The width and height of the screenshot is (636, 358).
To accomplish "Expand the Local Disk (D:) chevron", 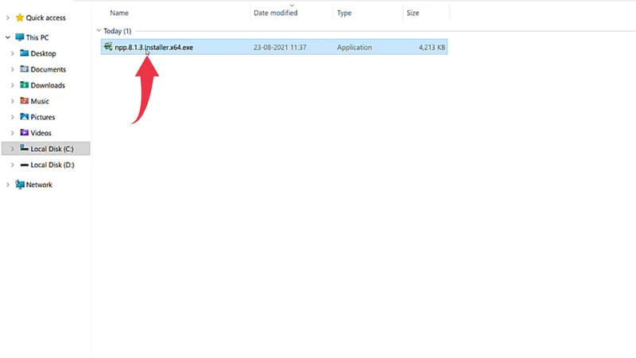I will 13,165.
